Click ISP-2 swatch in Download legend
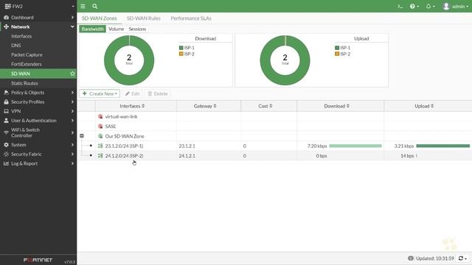The image size is (472, 265). (181, 54)
